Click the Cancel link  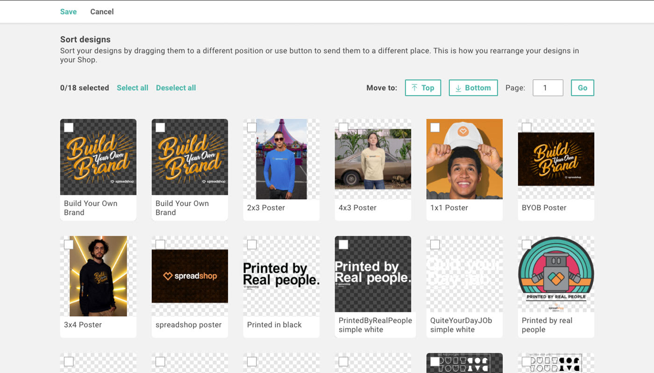[x=102, y=12]
